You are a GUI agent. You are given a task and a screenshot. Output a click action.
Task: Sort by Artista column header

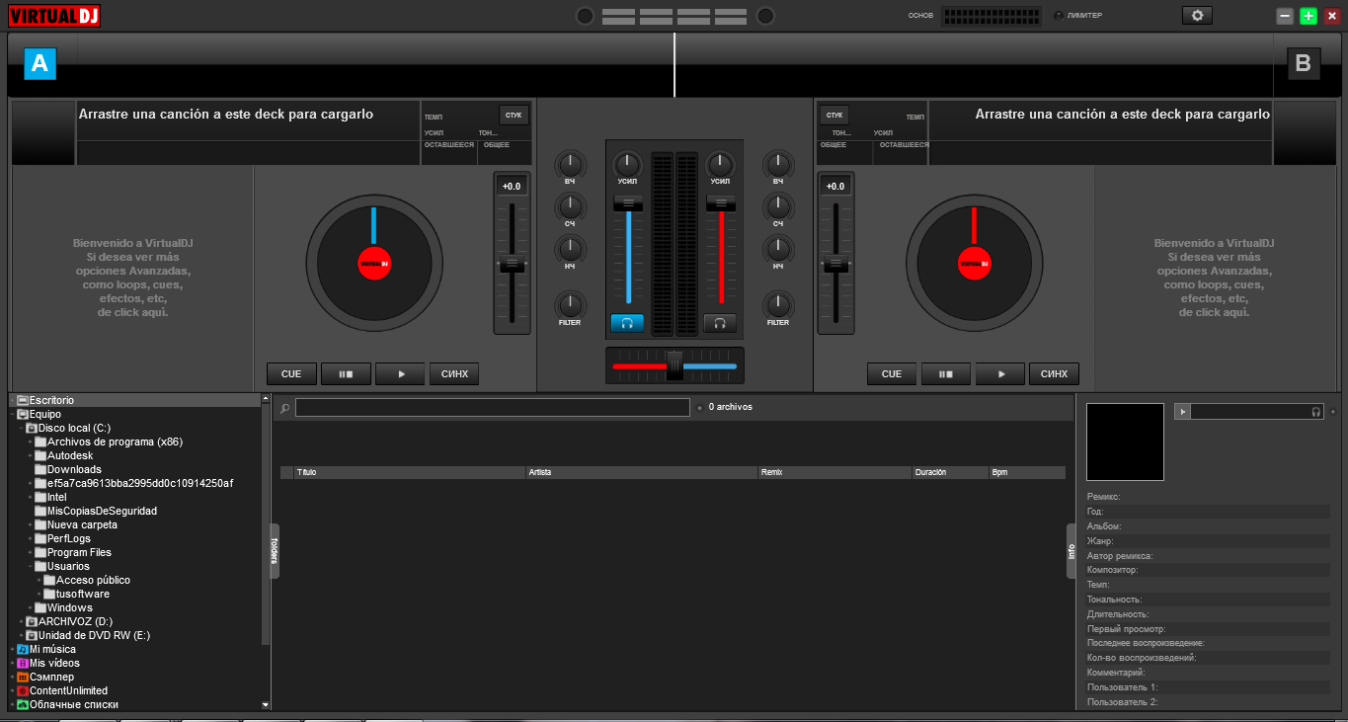coord(641,472)
